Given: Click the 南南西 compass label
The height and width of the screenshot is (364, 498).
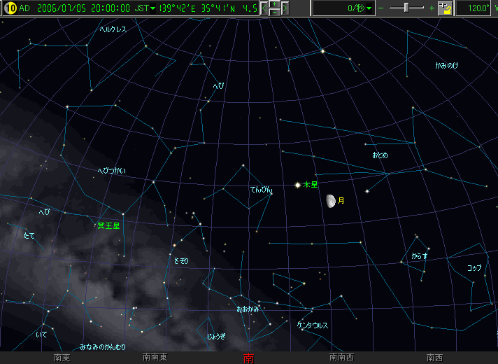Looking at the screenshot, I should pyautogui.click(x=341, y=357).
